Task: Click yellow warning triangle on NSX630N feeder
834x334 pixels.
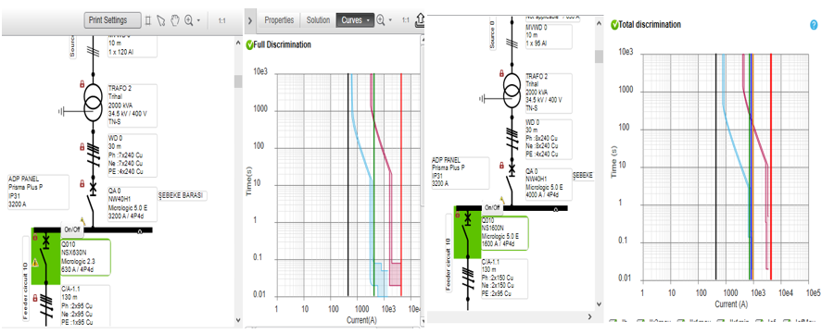Action: point(35,263)
